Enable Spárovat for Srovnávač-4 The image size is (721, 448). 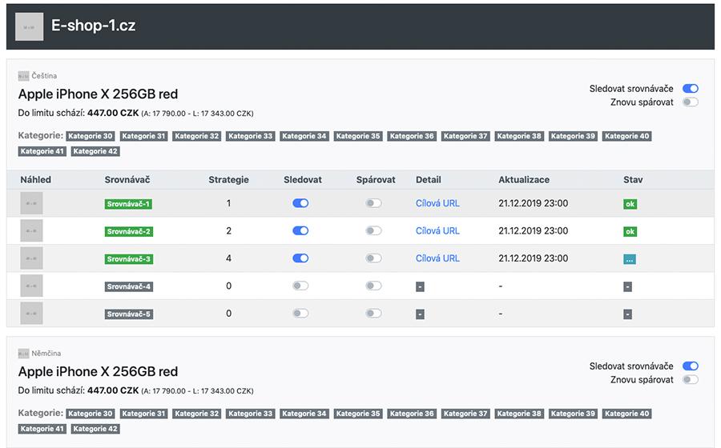373,286
